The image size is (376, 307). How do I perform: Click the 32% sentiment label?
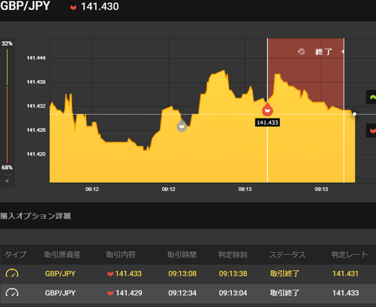pos(7,43)
